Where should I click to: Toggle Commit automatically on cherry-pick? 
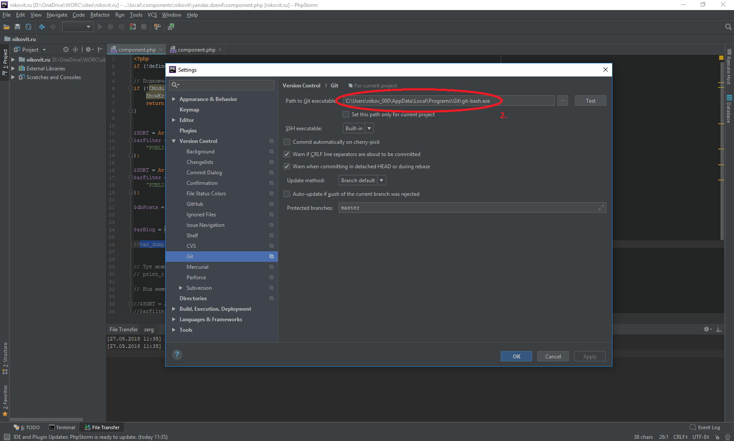(x=287, y=142)
